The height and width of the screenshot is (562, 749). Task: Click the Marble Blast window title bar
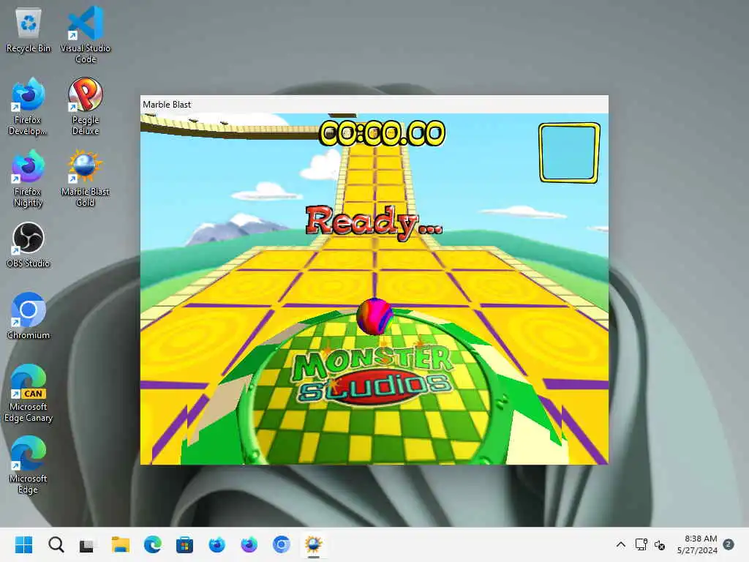(x=374, y=104)
